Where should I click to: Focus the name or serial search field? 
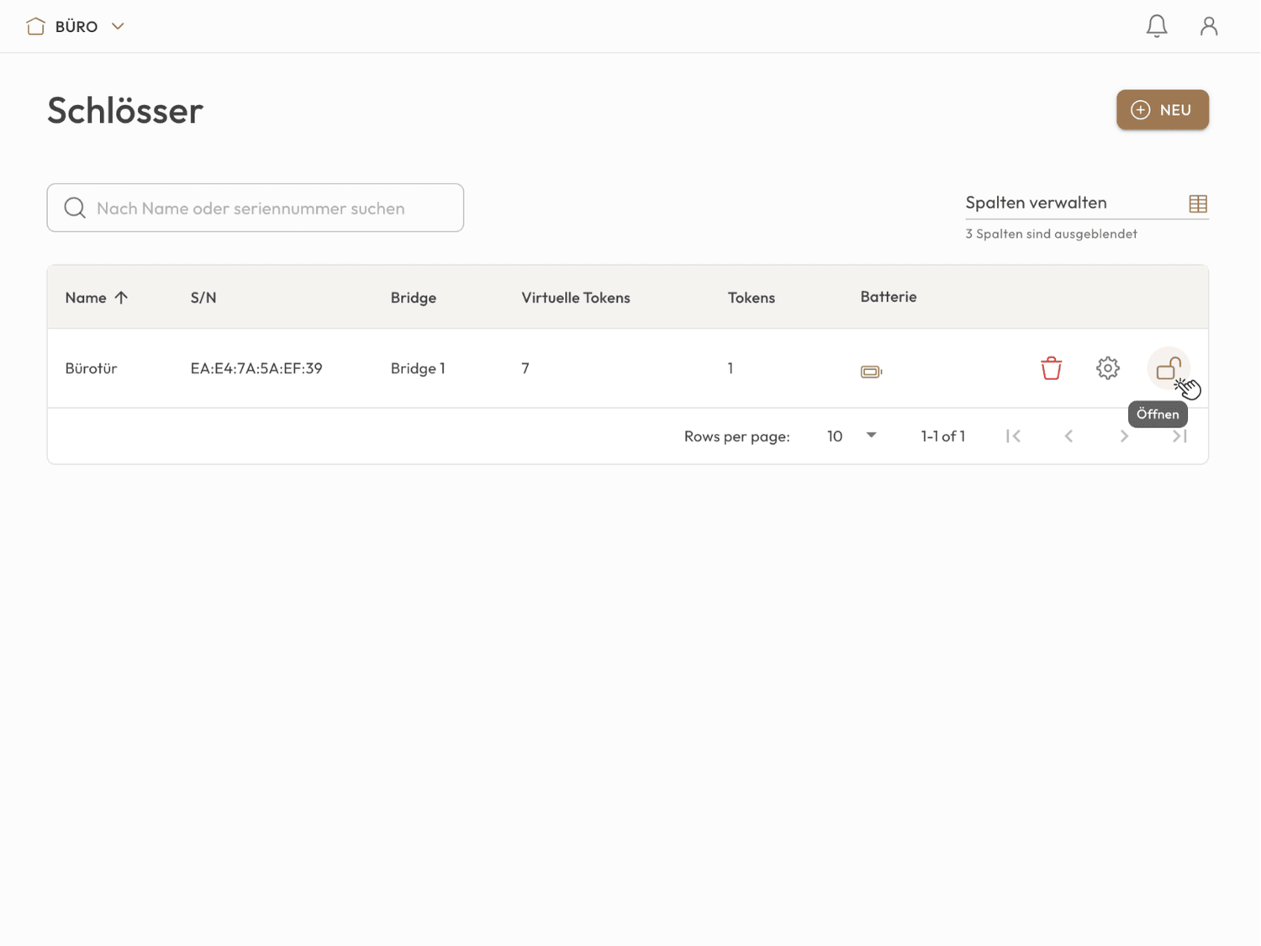[269, 208]
